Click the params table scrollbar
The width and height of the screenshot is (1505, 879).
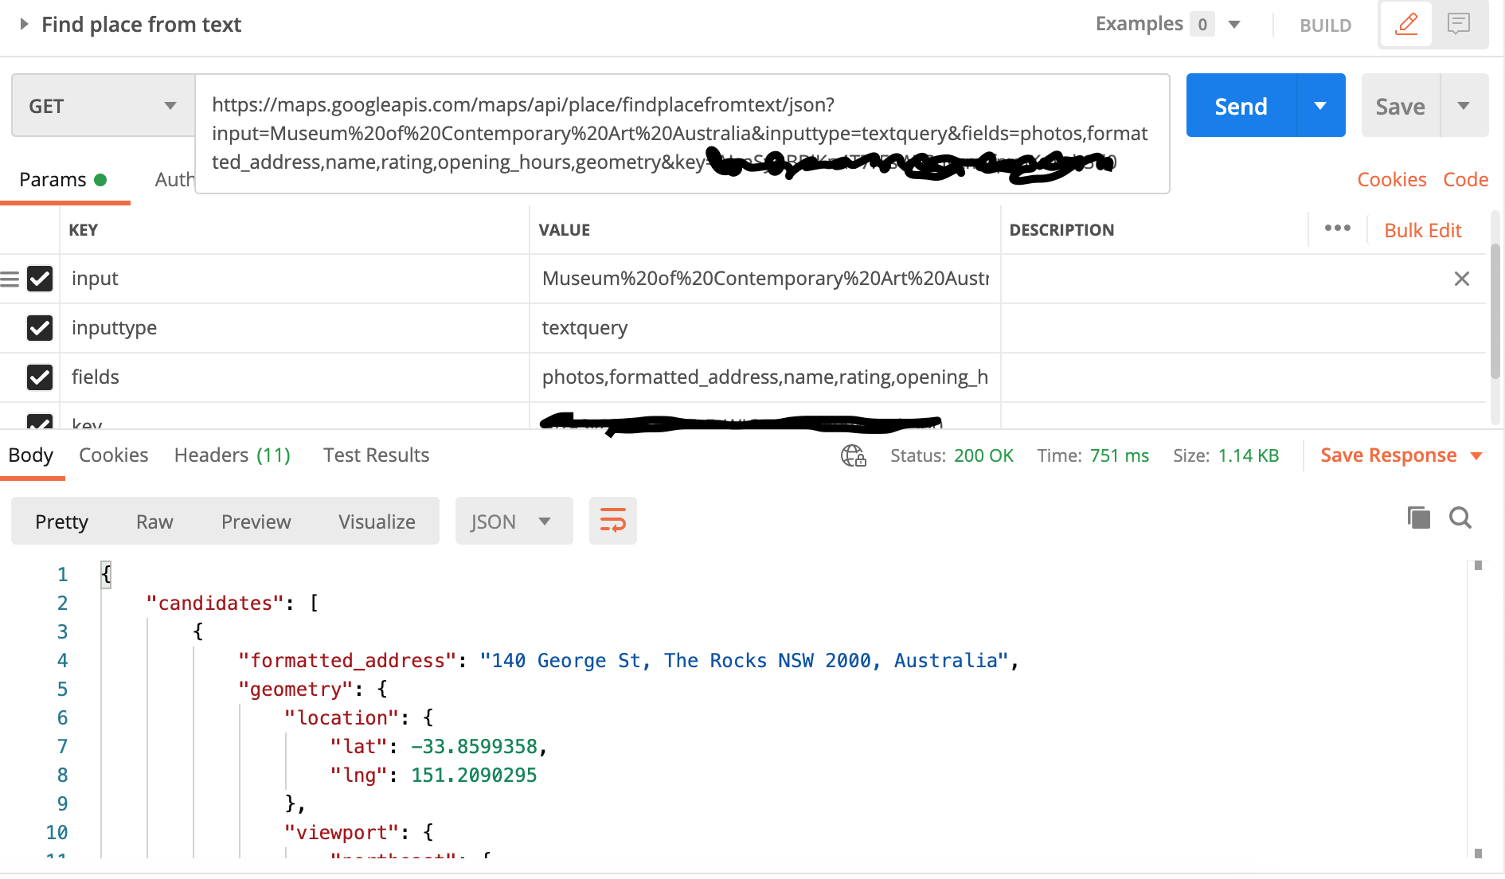tap(1495, 311)
